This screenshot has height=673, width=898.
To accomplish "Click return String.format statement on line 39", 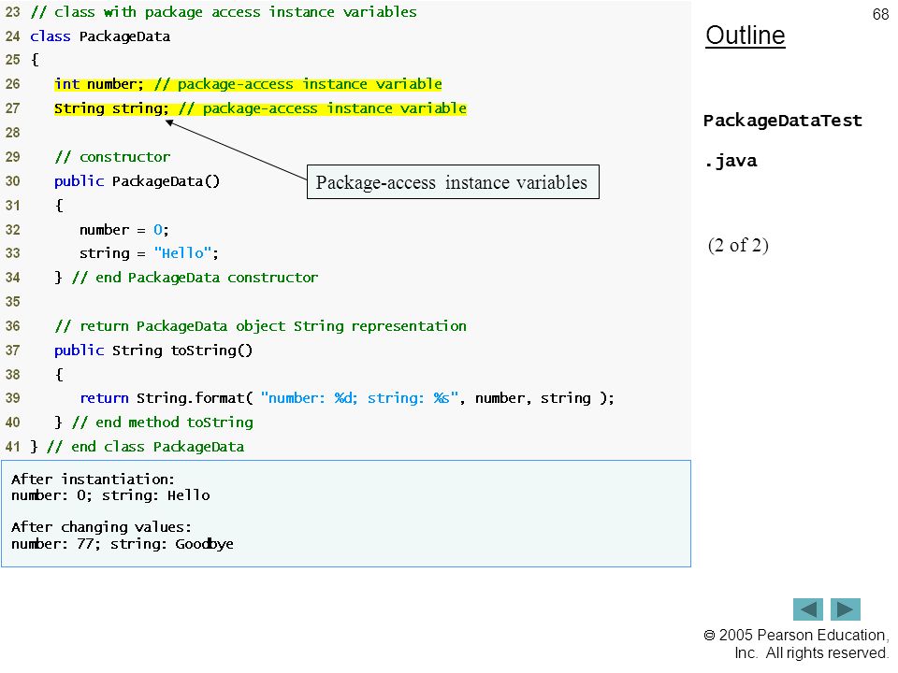I will pyautogui.click(x=347, y=398).
